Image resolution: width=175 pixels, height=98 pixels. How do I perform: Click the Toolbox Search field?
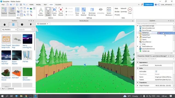pos(25,30)
